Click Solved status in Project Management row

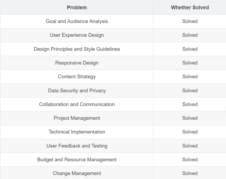click(x=190, y=118)
